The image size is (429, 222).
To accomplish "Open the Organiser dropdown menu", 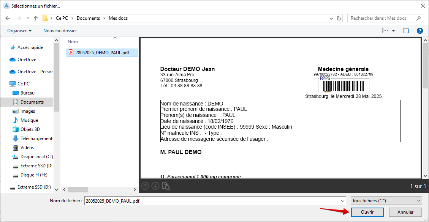I will click(x=19, y=31).
